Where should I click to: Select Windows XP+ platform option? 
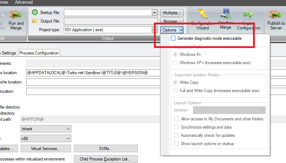coord(175,62)
